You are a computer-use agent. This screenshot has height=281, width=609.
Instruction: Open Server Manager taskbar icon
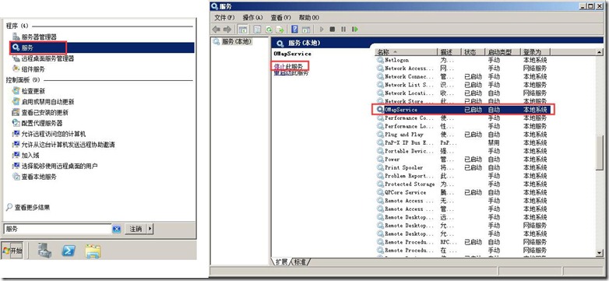point(44,251)
